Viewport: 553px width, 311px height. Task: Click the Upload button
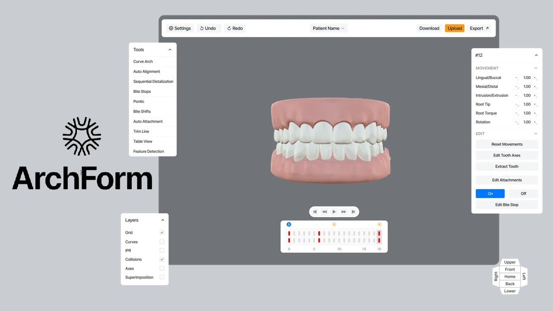pos(454,29)
